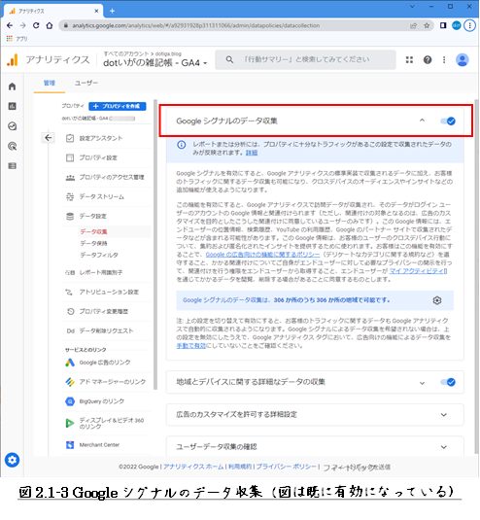
Task: Open the マイ アクティビティ link
Action: (419, 271)
